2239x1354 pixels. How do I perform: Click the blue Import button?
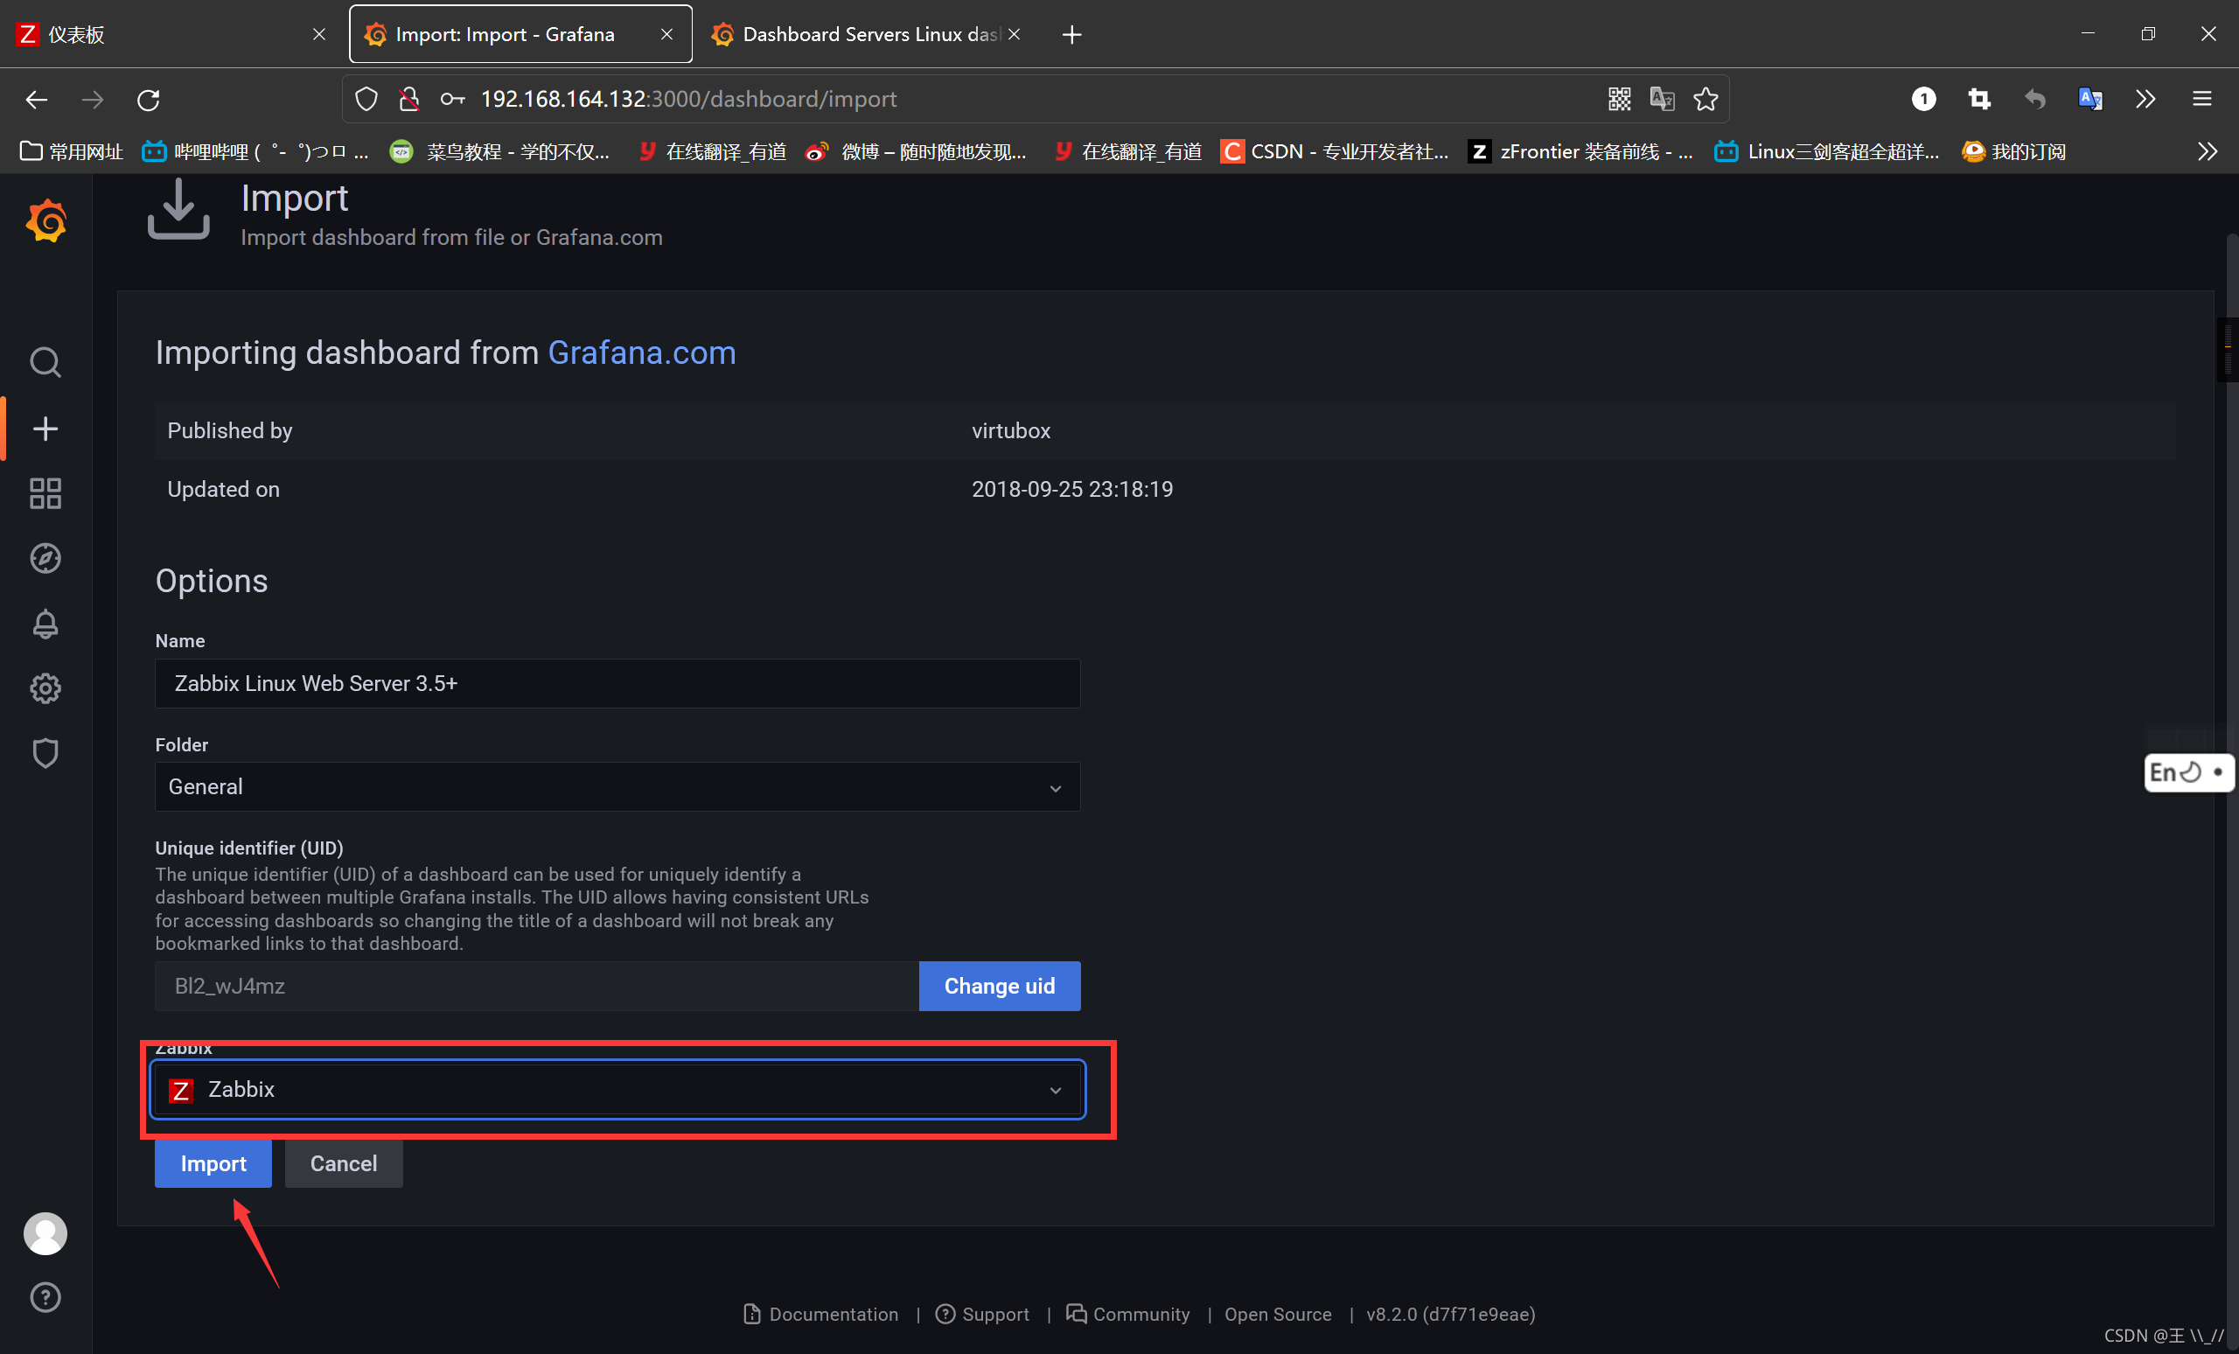point(213,1163)
